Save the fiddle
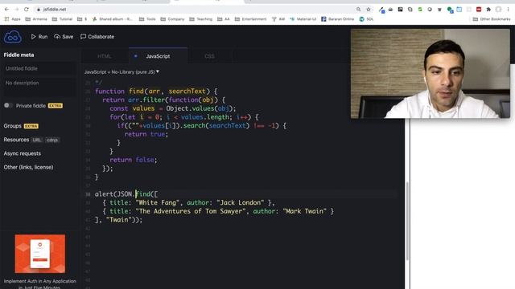The width and height of the screenshot is (515, 289). [64, 37]
